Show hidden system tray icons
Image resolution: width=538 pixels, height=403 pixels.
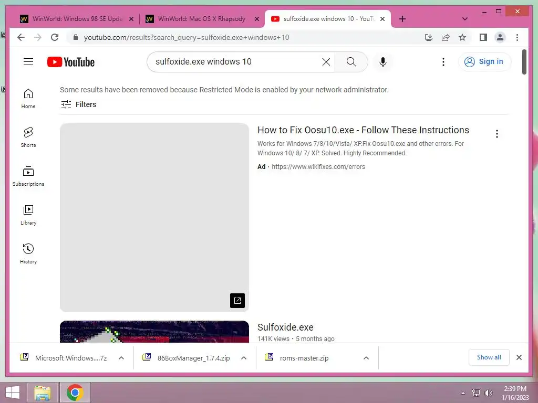(x=463, y=393)
